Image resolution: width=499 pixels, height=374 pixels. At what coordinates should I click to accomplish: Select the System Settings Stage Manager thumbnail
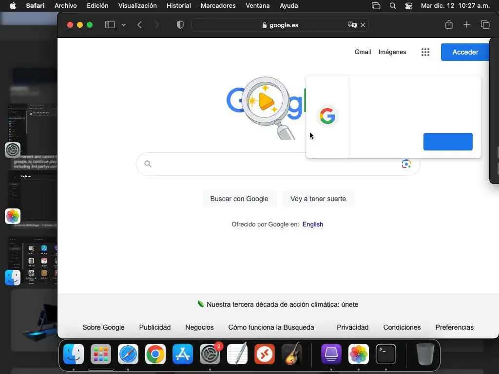(32, 131)
